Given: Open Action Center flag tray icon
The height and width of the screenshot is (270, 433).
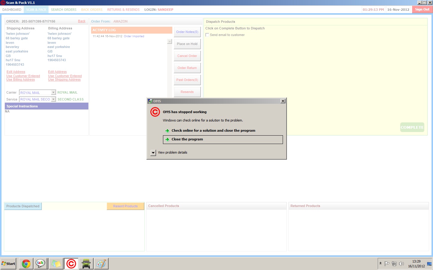Looking at the screenshot, I should [387, 264].
